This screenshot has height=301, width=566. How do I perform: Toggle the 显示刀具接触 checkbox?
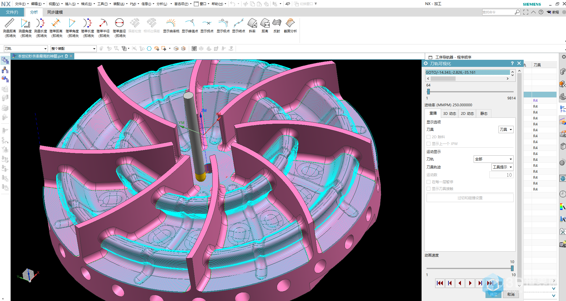point(428,189)
